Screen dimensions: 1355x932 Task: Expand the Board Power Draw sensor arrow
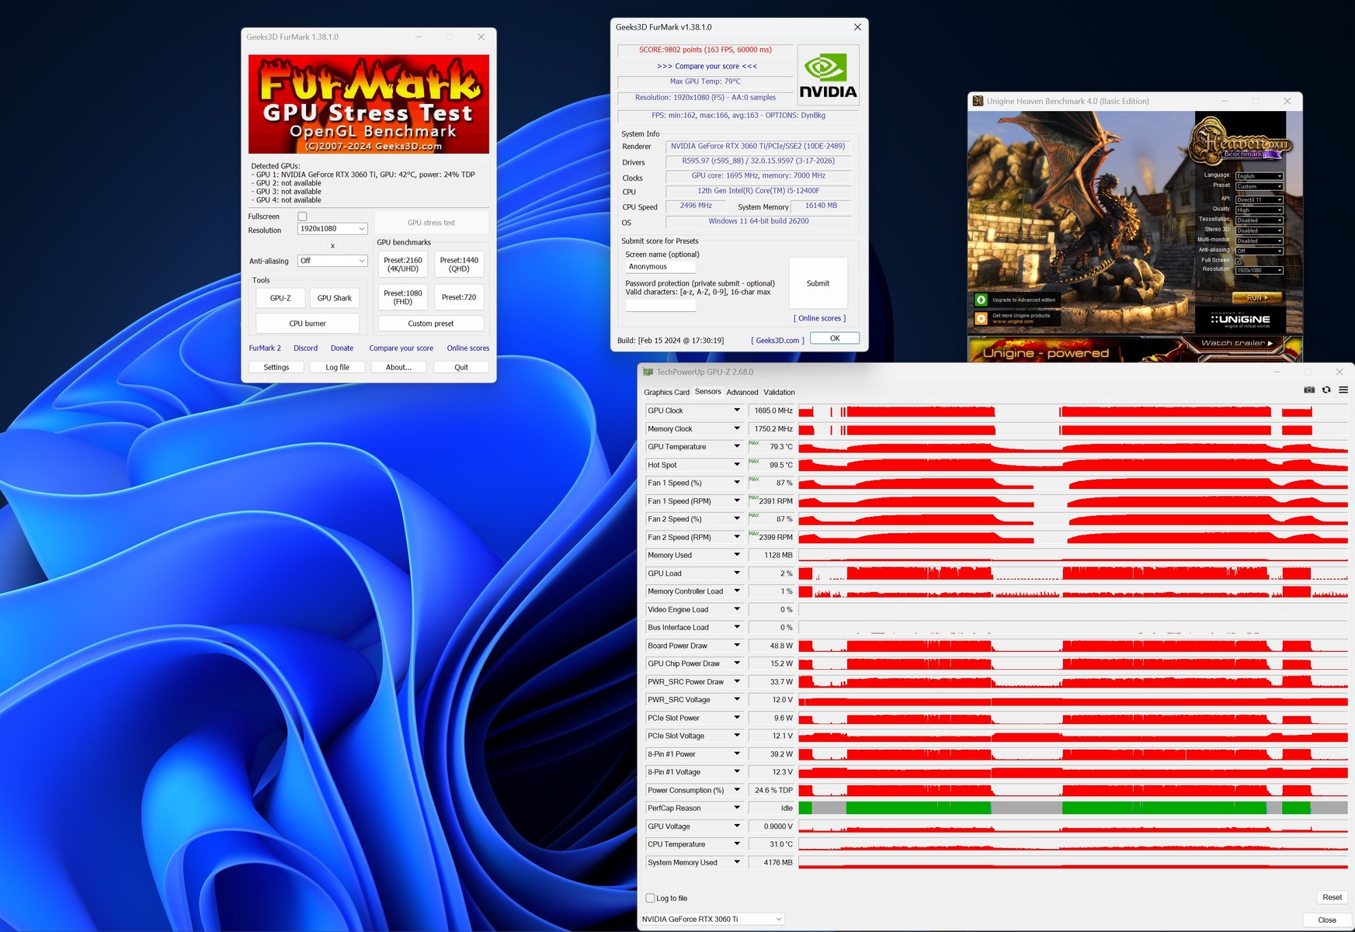tap(737, 645)
